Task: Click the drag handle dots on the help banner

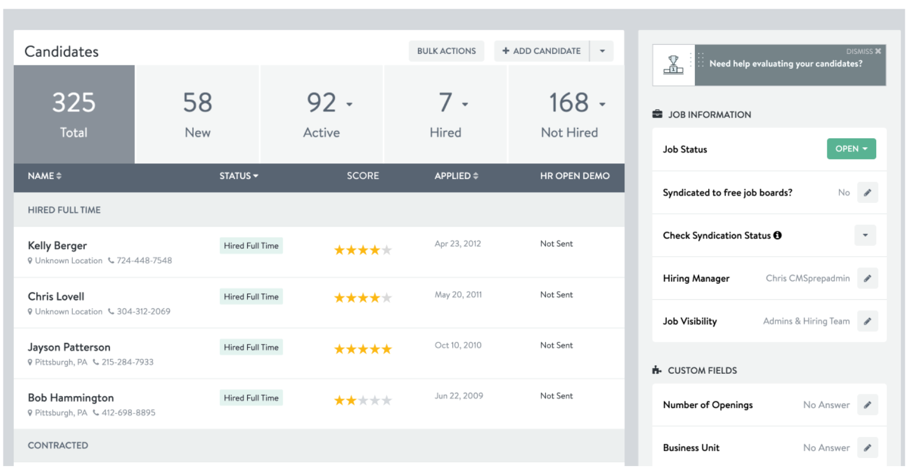Action: pos(701,60)
